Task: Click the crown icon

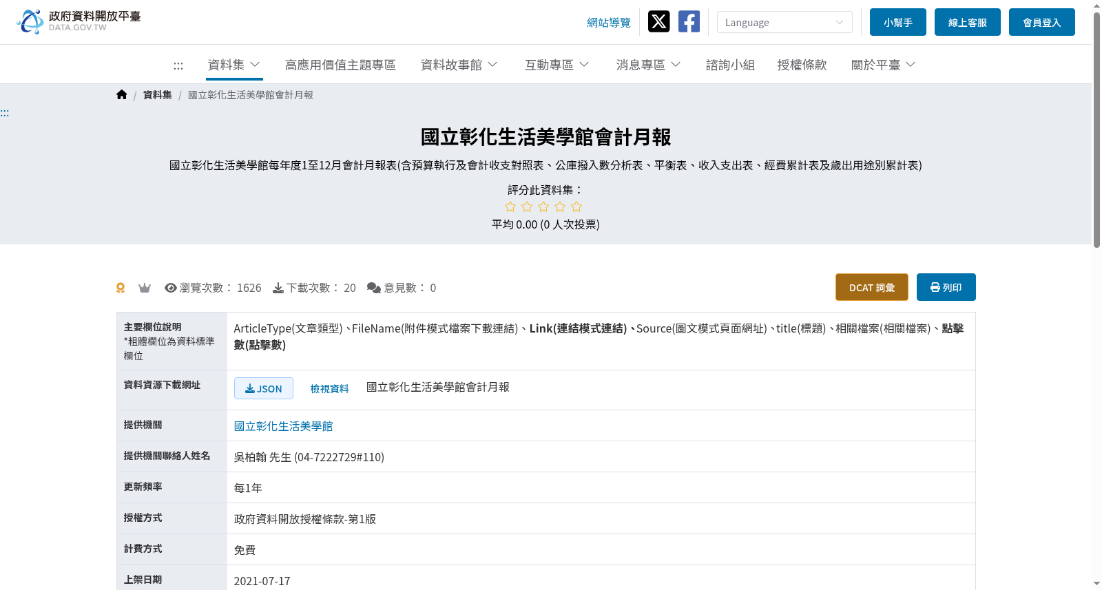Action: tap(145, 288)
